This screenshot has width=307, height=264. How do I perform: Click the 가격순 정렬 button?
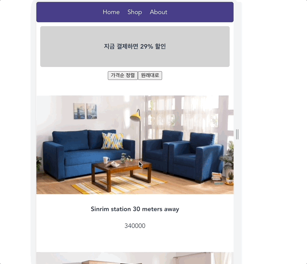(x=123, y=75)
